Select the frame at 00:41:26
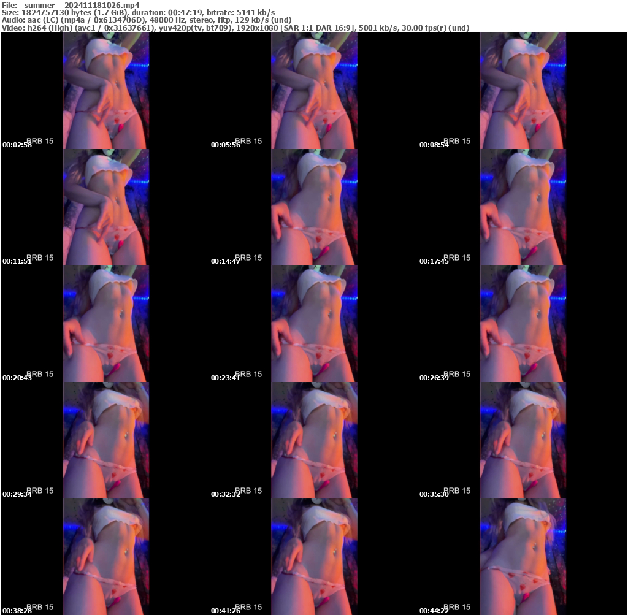 click(313, 556)
